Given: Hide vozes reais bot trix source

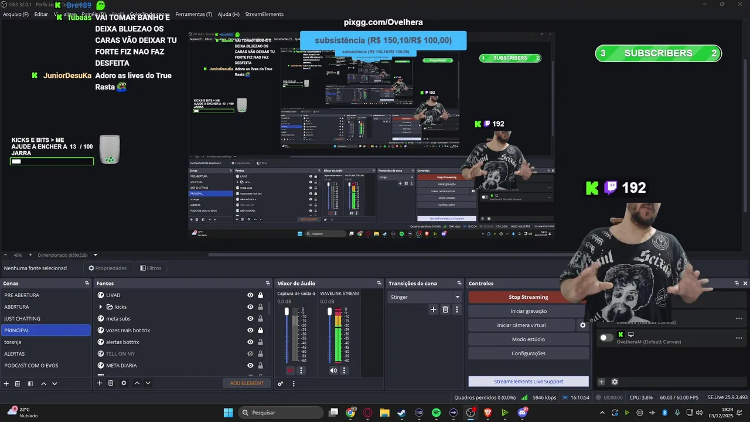Looking at the screenshot, I should click(x=250, y=331).
